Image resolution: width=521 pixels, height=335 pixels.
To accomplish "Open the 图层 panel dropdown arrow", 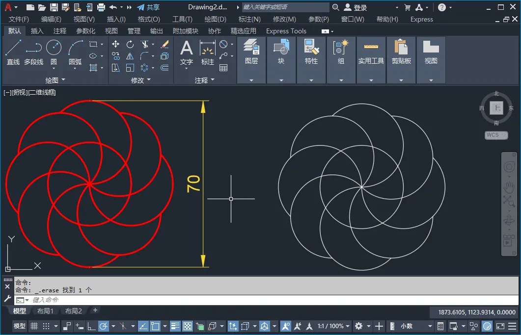I will tap(251, 80).
